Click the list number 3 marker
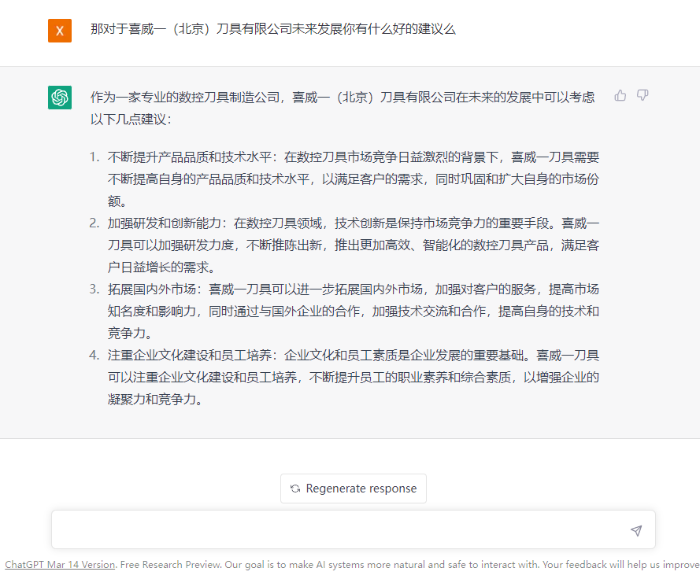Image resolution: width=700 pixels, height=579 pixels. (x=94, y=289)
